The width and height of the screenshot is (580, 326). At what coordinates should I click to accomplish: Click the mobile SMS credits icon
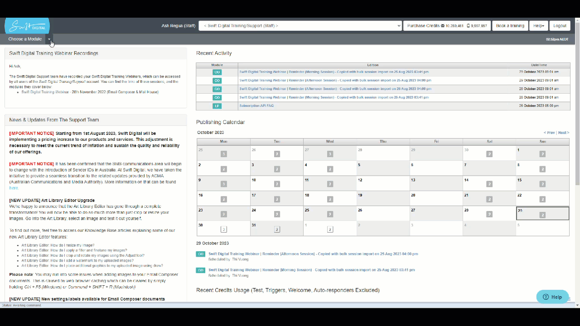468,26
